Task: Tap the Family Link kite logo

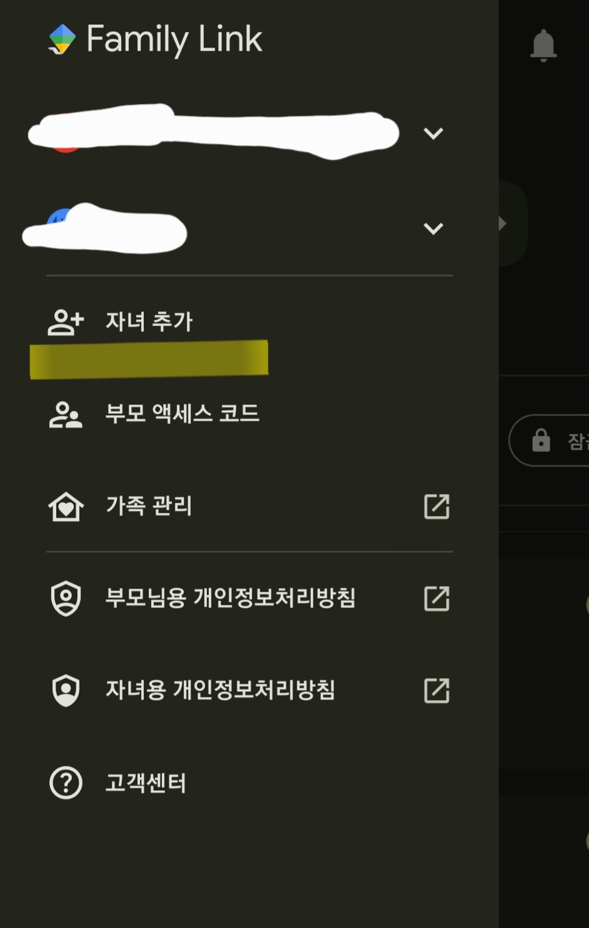Action: click(x=62, y=39)
